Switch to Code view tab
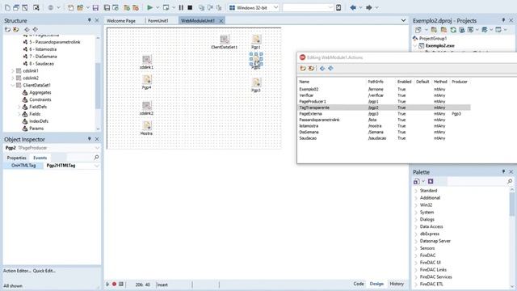The height and width of the screenshot is (291, 517). point(359,284)
